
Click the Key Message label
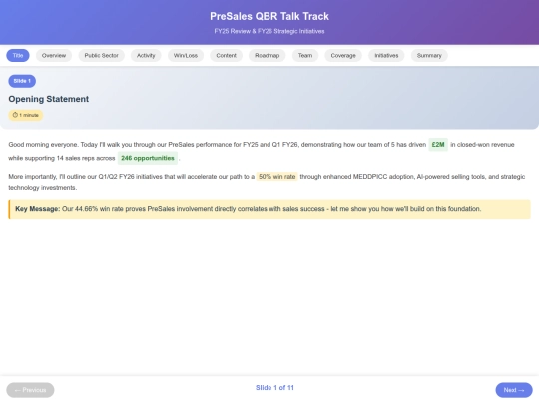[x=38, y=209]
